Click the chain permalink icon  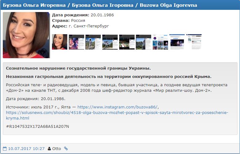(66, 148)
